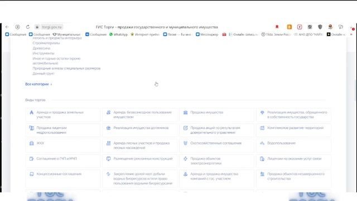The height and width of the screenshot is (201, 357).
Task: Click icon beside Реализация имущества, обращенного в собственность государства
Action: 262,112
